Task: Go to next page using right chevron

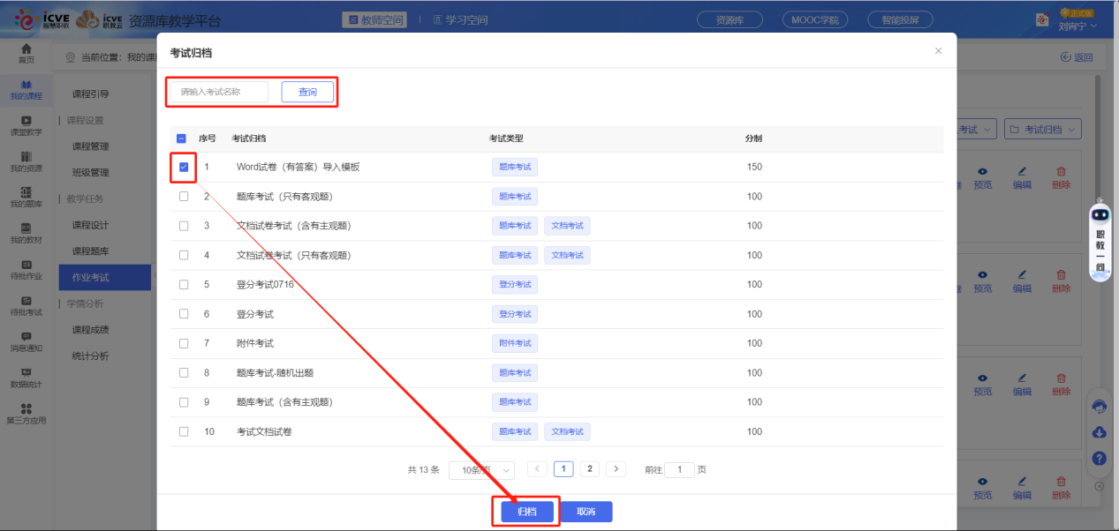Action: (x=616, y=469)
